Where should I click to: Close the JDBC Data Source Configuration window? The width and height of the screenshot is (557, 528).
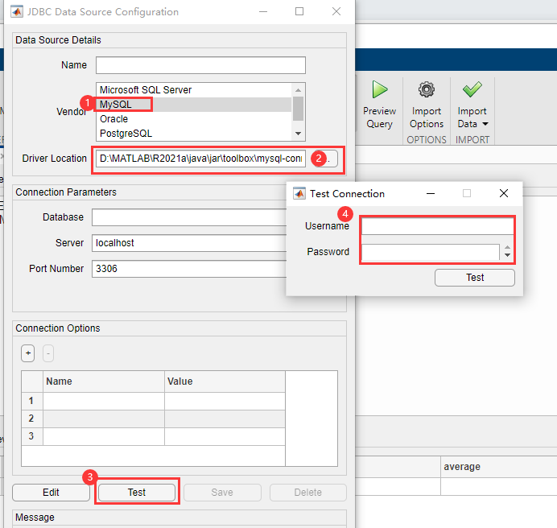coord(336,12)
